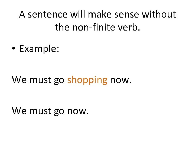Image resolution: width=195 pixels, height=146 pixels.
Task: Click the word "sense" in the title
Action: pos(126,15)
